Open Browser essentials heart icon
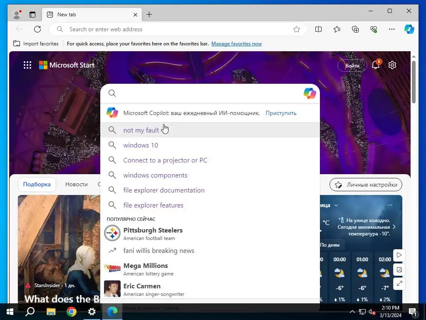This screenshot has width=426, height=320. (x=374, y=29)
